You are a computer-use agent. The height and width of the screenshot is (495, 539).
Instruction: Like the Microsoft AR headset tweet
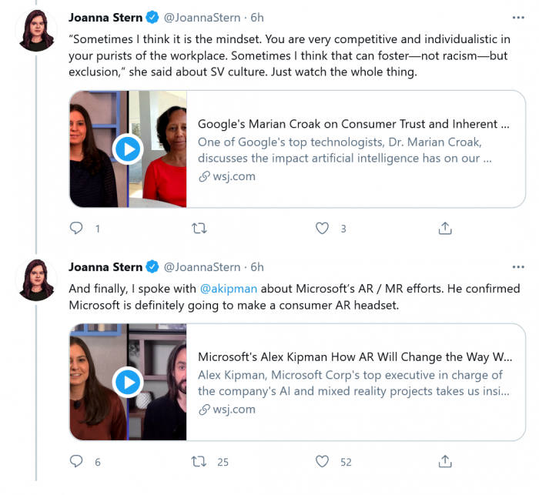[x=323, y=462]
